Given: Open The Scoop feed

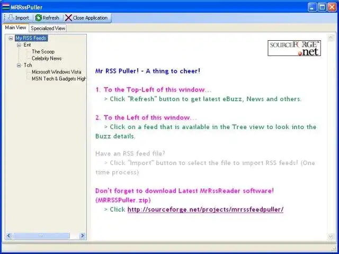Looking at the screenshot, I should pyautogui.click(x=43, y=52).
